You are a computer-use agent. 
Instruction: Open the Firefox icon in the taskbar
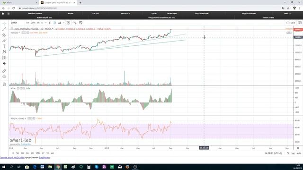point(127,167)
